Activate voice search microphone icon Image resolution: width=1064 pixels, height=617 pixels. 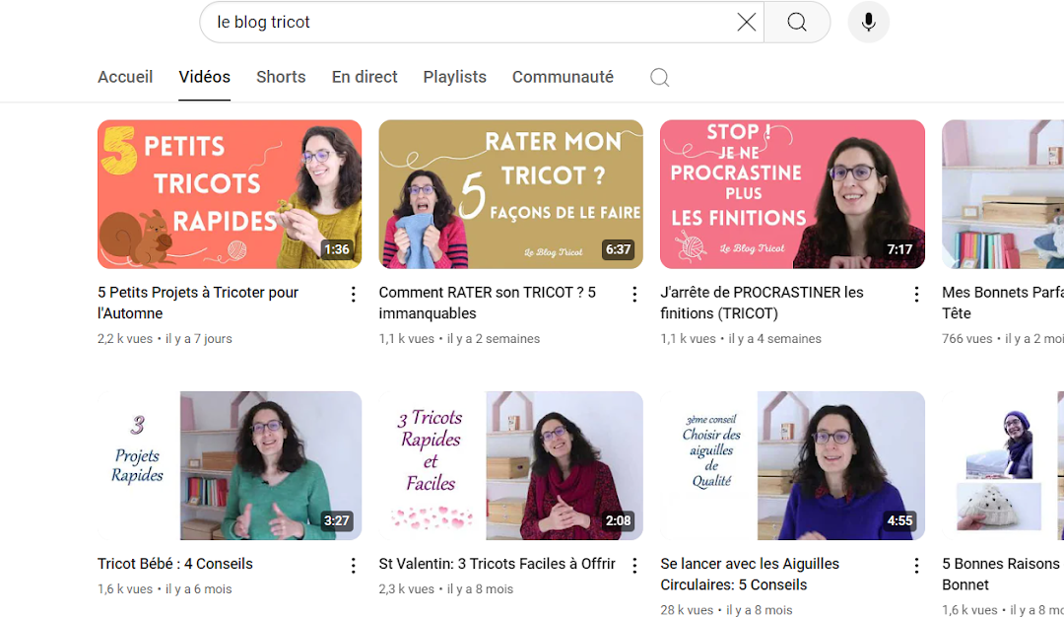(x=868, y=22)
